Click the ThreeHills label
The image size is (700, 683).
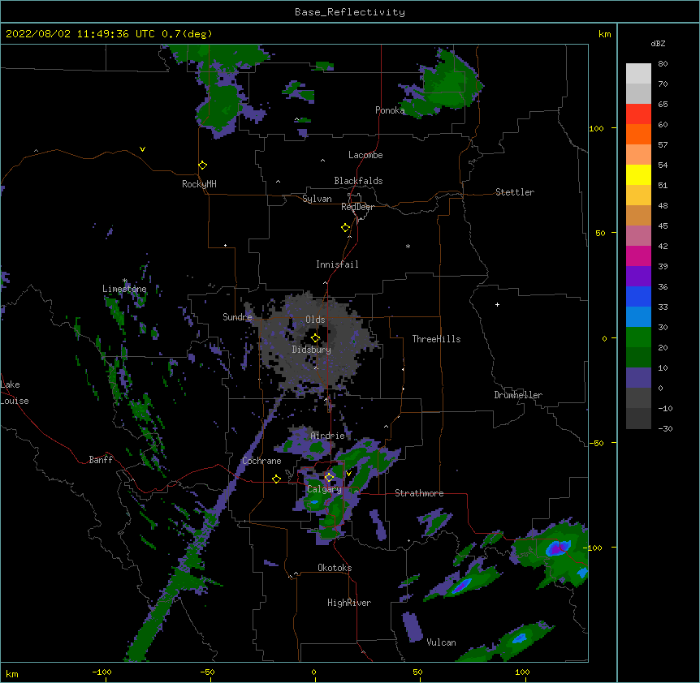pyautogui.click(x=436, y=339)
